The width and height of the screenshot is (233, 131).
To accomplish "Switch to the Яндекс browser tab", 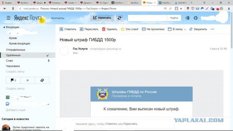I will (x=7, y=3).
